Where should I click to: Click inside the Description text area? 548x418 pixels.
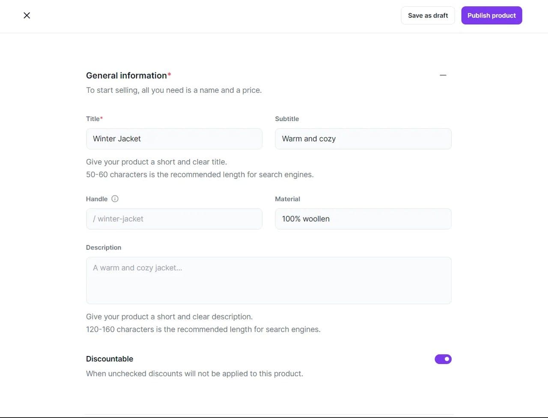(269, 280)
